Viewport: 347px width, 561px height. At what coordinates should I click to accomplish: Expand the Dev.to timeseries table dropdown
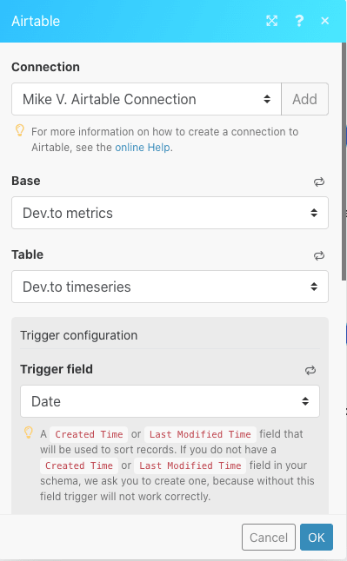click(x=170, y=287)
